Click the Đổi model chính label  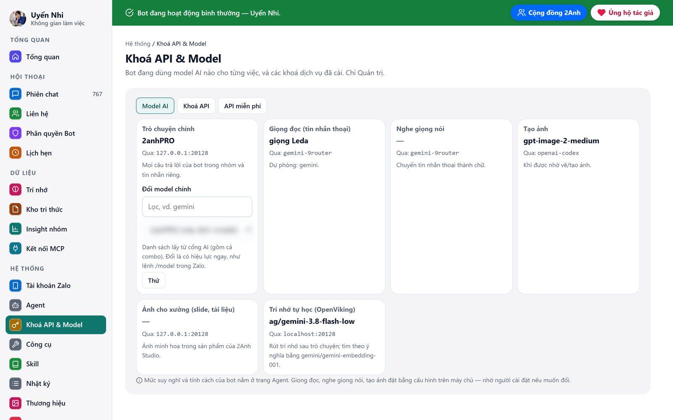[x=167, y=189]
